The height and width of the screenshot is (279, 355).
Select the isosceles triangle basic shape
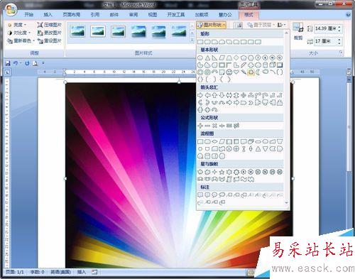point(207,58)
